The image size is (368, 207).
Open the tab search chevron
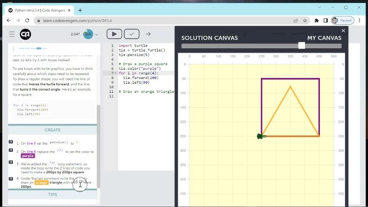click(319, 8)
